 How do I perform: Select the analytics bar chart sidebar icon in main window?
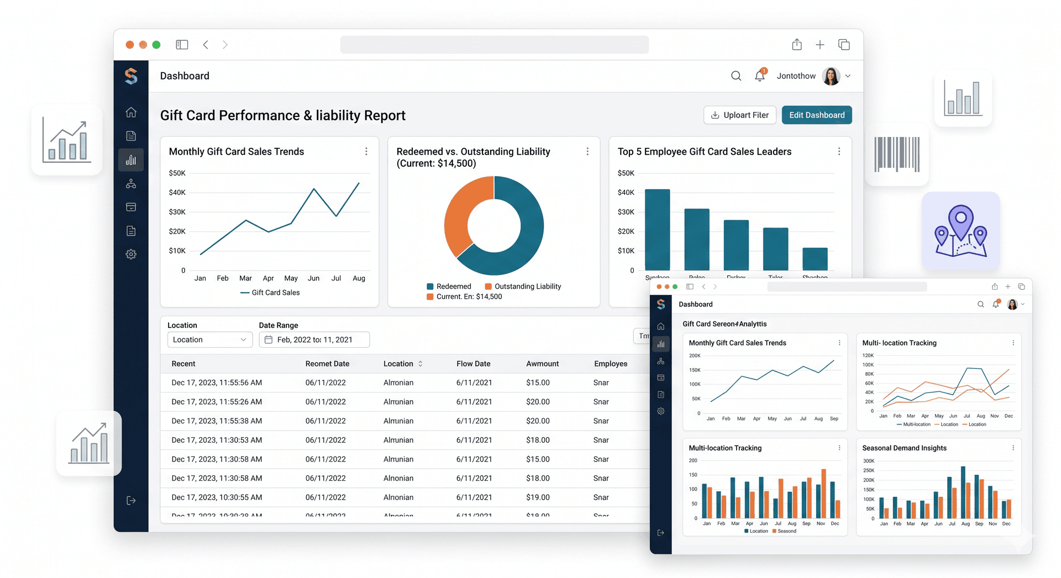(x=131, y=160)
